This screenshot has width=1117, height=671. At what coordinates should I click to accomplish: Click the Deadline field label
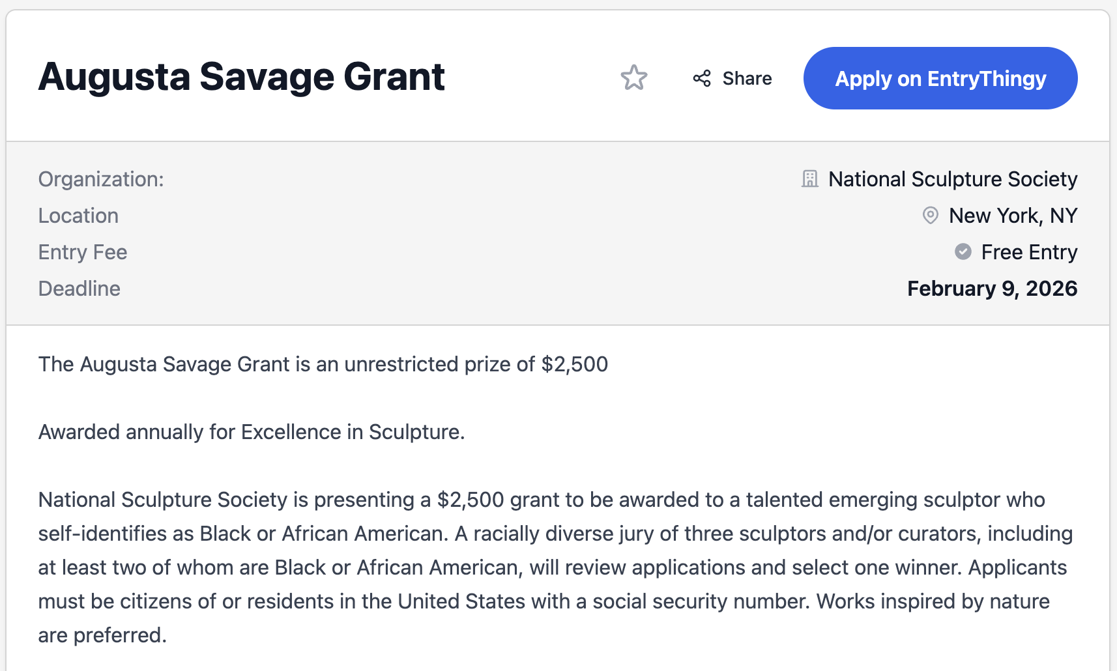(x=80, y=289)
